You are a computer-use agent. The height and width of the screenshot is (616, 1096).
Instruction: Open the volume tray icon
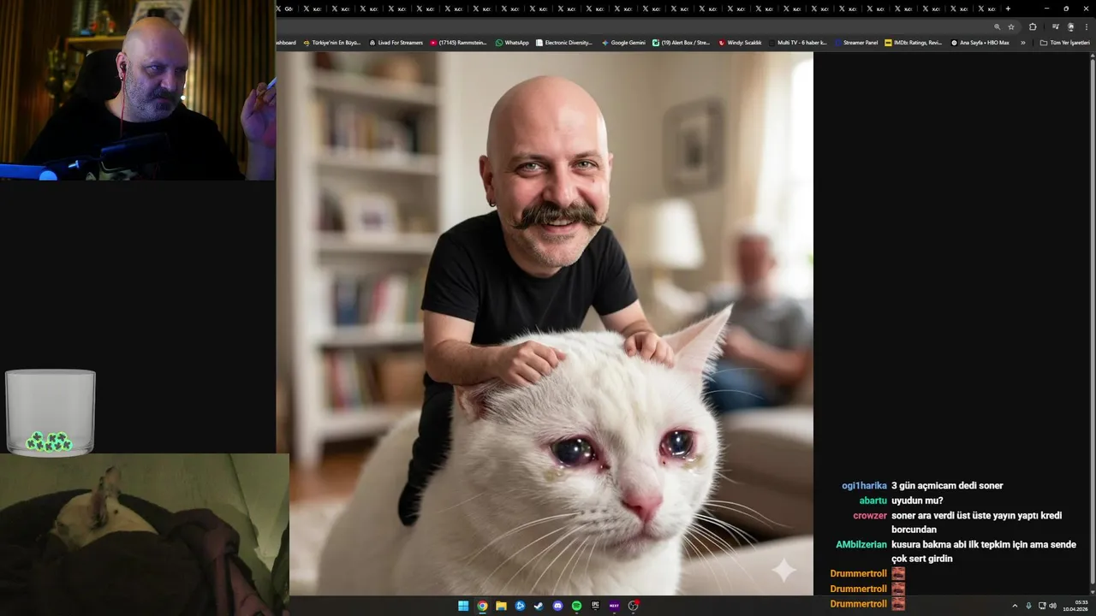point(1052,606)
